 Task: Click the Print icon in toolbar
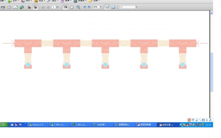click(3, 7)
